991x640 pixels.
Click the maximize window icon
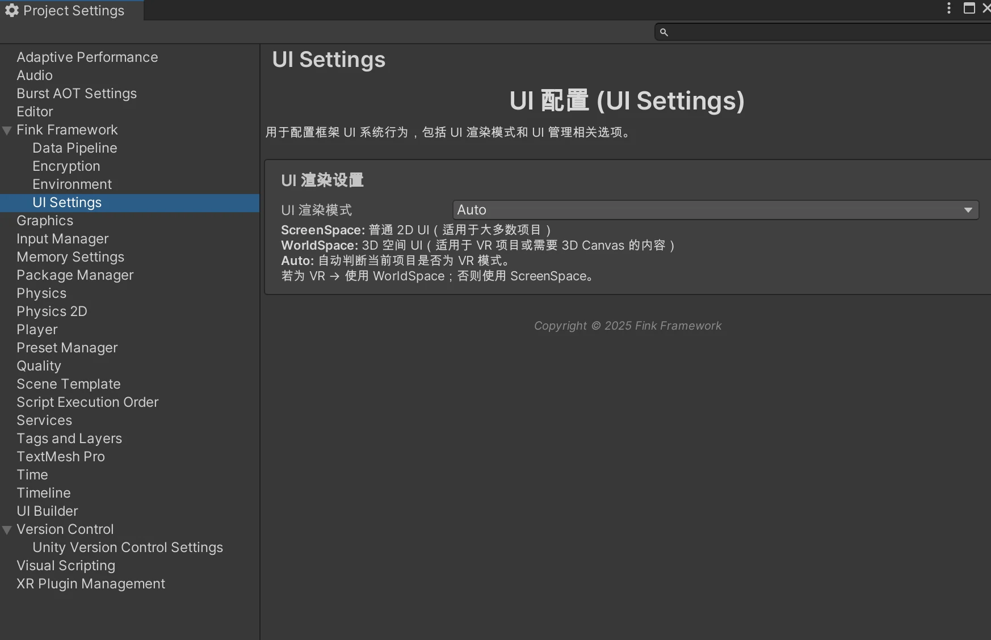(x=969, y=8)
